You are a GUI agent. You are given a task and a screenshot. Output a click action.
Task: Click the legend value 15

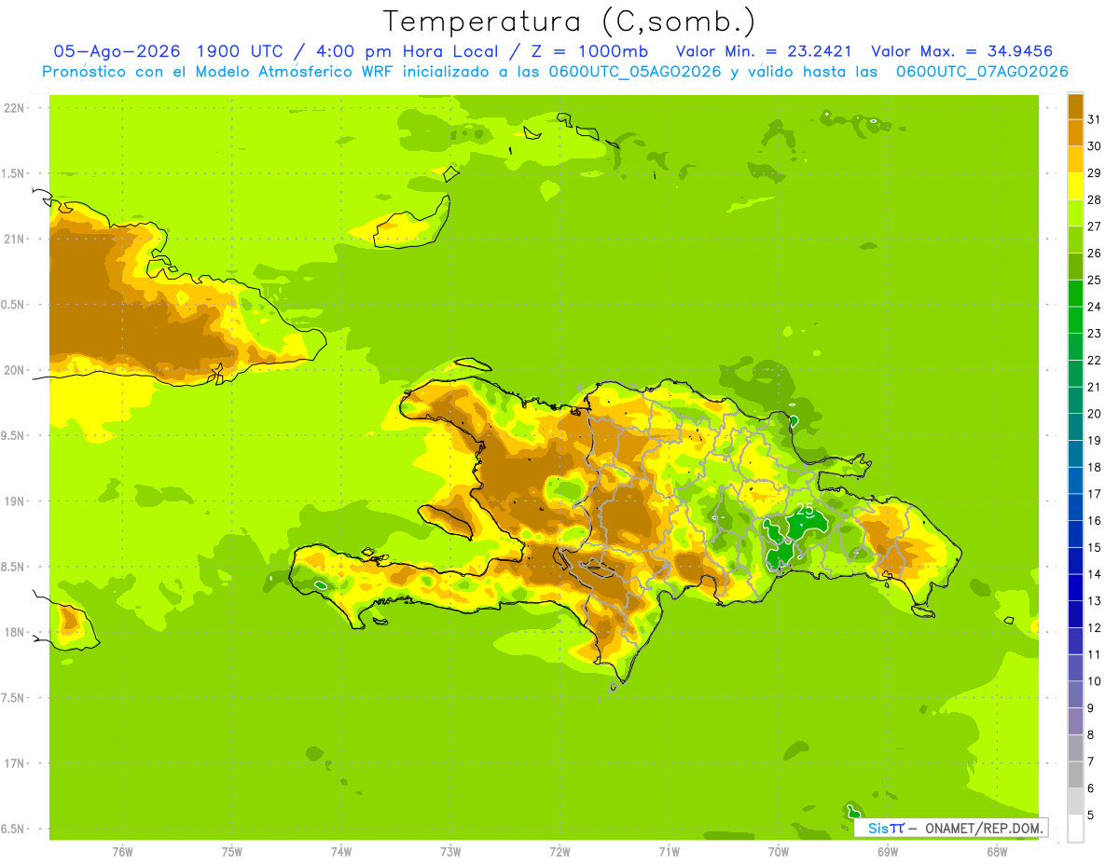(1094, 547)
